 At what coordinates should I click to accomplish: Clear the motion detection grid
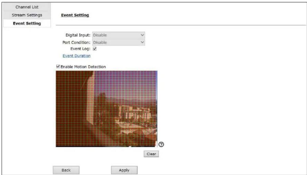click(x=151, y=154)
